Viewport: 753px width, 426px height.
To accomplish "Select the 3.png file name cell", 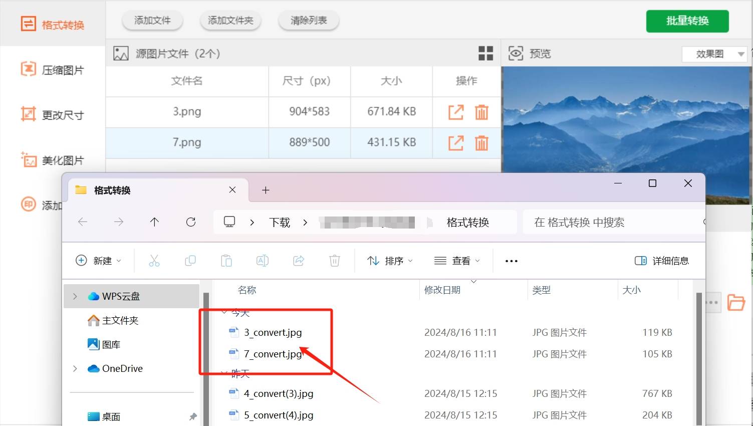I will [x=187, y=111].
